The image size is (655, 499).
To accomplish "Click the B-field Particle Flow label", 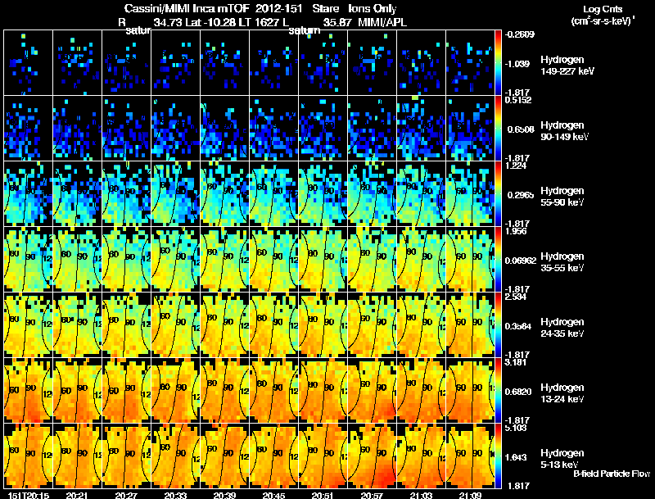I will pos(612,474).
